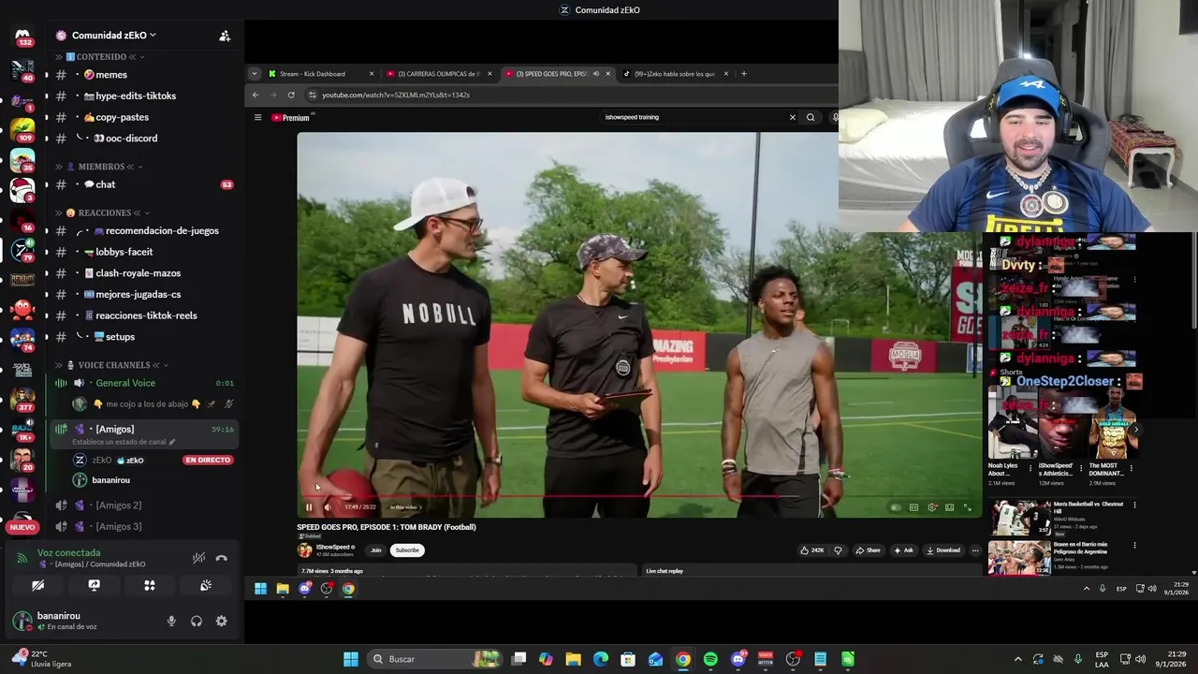Edit the channel status pencil icon

click(x=172, y=442)
